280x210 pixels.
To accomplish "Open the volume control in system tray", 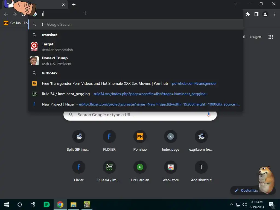I will pyautogui.click(x=245, y=205).
